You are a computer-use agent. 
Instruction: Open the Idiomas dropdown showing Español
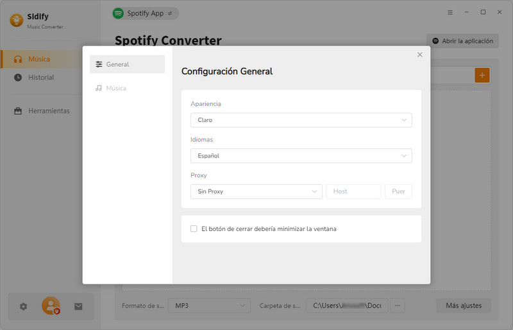301,155
